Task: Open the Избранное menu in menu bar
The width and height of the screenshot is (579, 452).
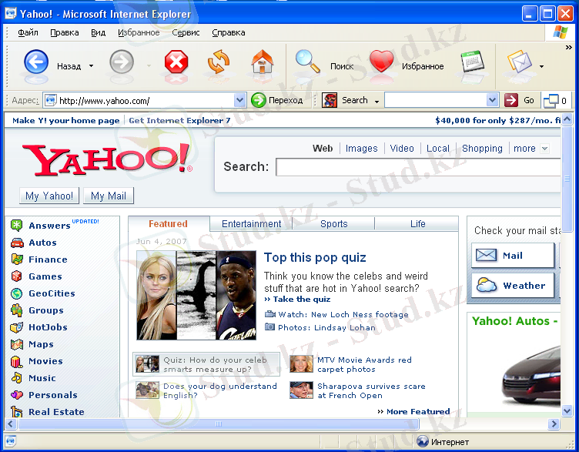Action: pos(139,32)
